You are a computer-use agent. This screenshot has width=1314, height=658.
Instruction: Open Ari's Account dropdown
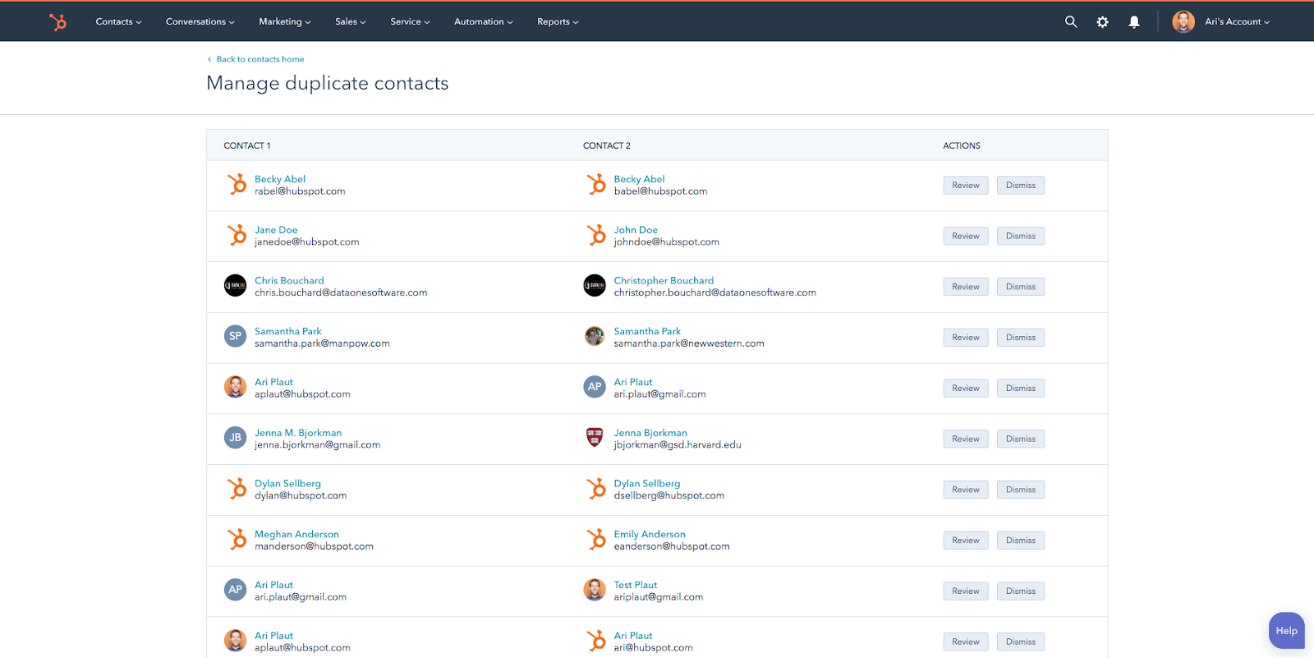pyautogui.click(x=1237, y=22)
